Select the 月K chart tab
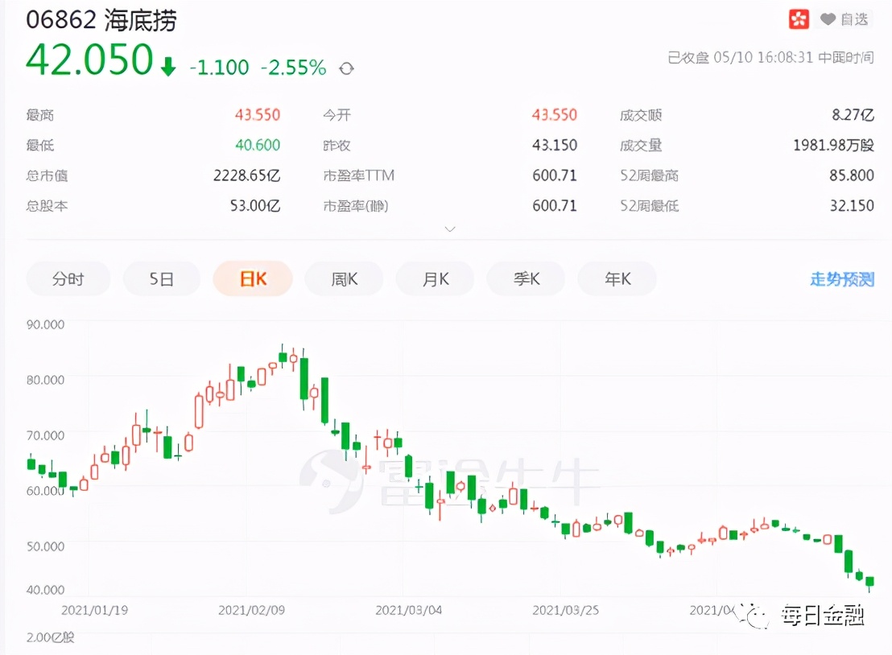Screen dimensions: 892x655 point(436,278)
